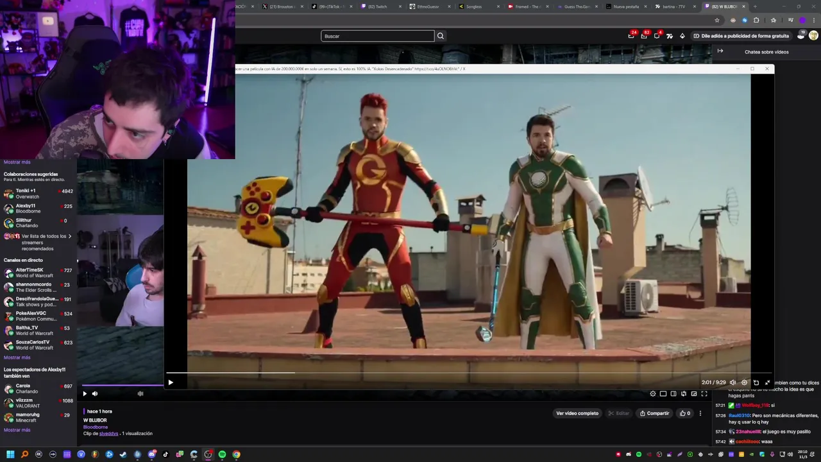Image resolution: width=821 pixels, height=462 pixels.
Task: Open clip more options three-dot menu
Action: point(700,413)
